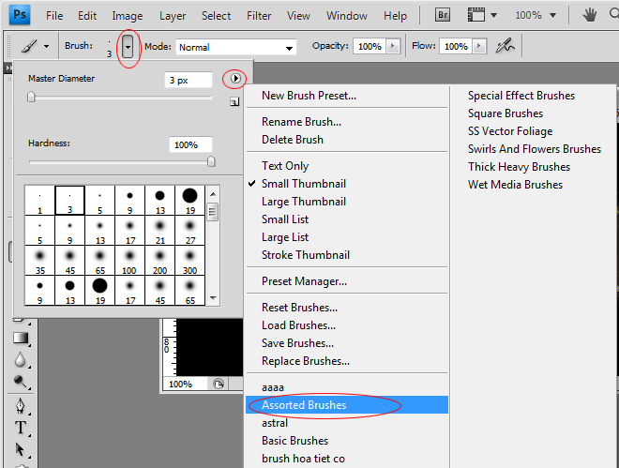Load the Special Effect Brushes set
Screen dimensions: 619x468
click(521, 96)
